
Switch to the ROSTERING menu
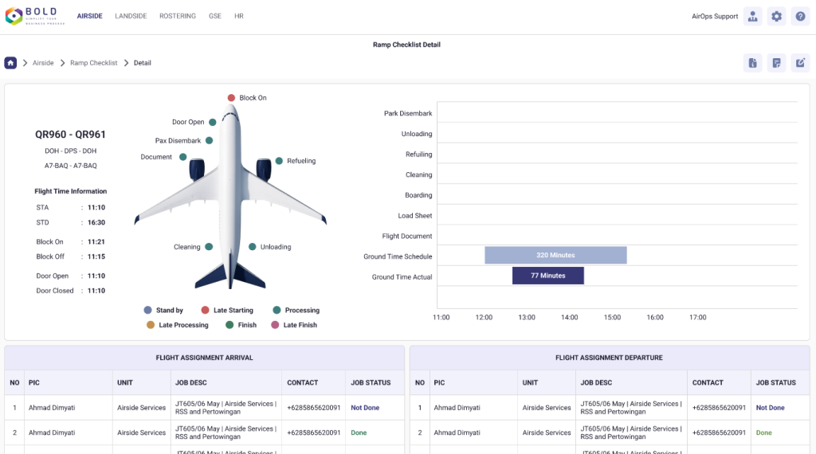[177, 16]
